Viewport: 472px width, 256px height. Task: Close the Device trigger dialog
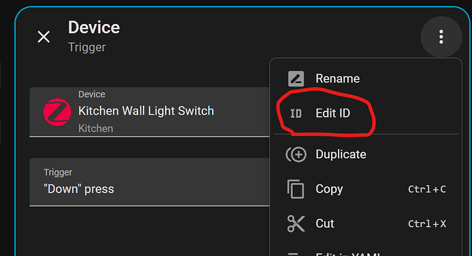click(44, 37)
